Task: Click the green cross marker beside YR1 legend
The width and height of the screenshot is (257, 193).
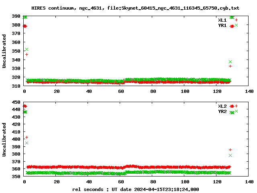Action: 236,25
